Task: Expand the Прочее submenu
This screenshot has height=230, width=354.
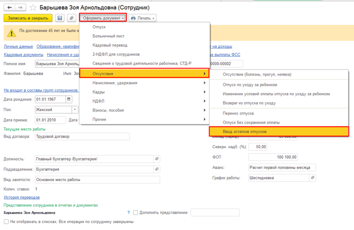Action: (144, 120)
